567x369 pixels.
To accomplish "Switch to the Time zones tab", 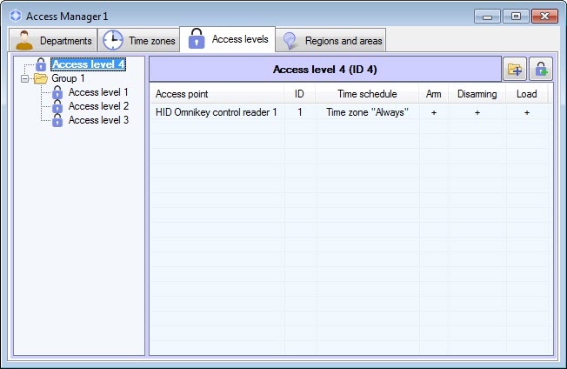I will (139, 40).
